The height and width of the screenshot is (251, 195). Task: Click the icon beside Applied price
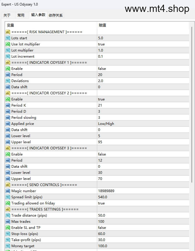(x=8, y=124)
